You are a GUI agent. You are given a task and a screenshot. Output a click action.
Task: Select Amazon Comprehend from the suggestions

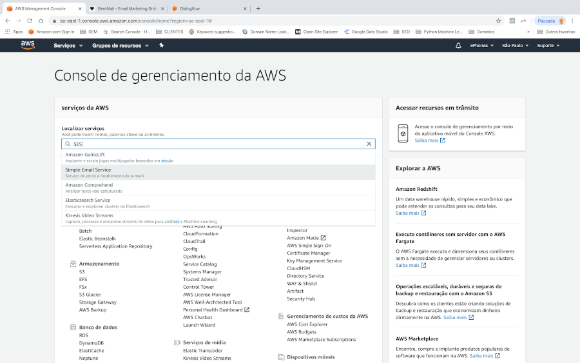click(218, 188)
